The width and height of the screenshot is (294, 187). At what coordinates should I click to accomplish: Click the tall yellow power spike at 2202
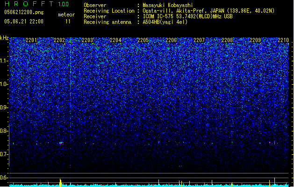(x=60, y=183)
